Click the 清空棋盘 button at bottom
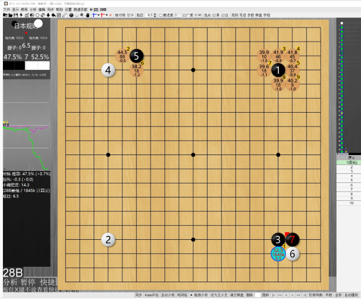The height and width of the screenshot is (299, 361). click(236, 295)
